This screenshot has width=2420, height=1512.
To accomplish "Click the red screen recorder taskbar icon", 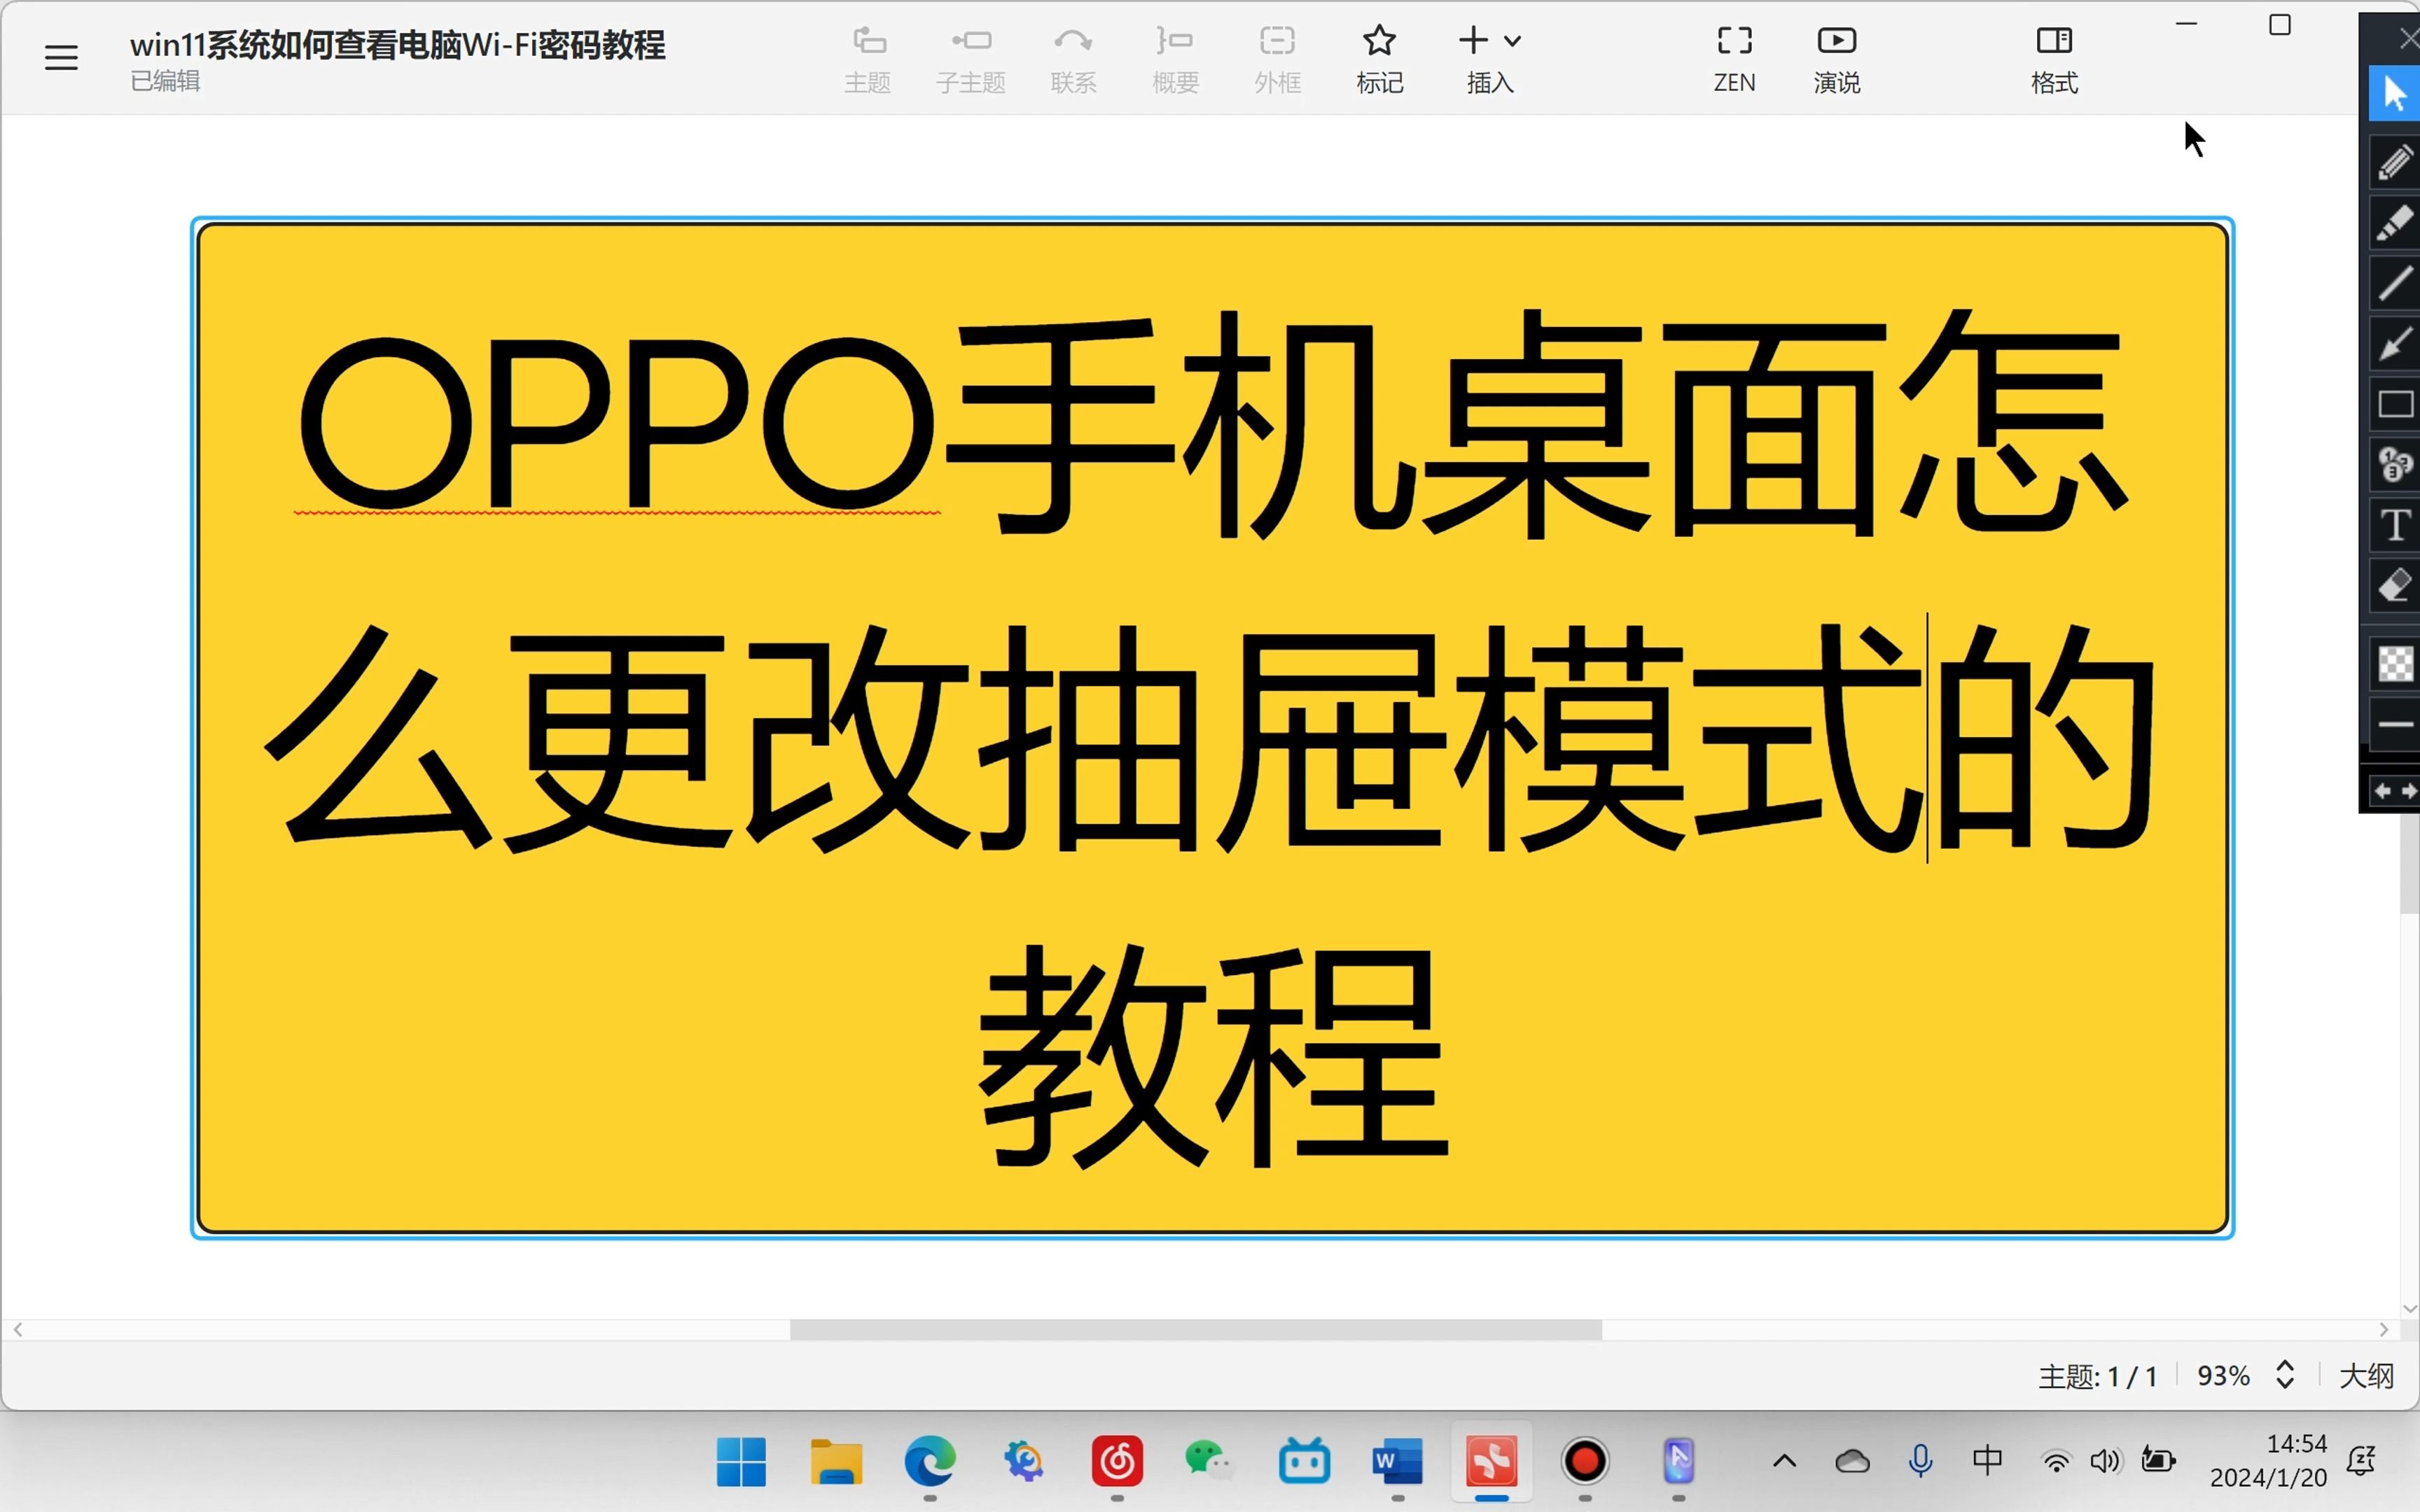I will coord(1585,1462).
